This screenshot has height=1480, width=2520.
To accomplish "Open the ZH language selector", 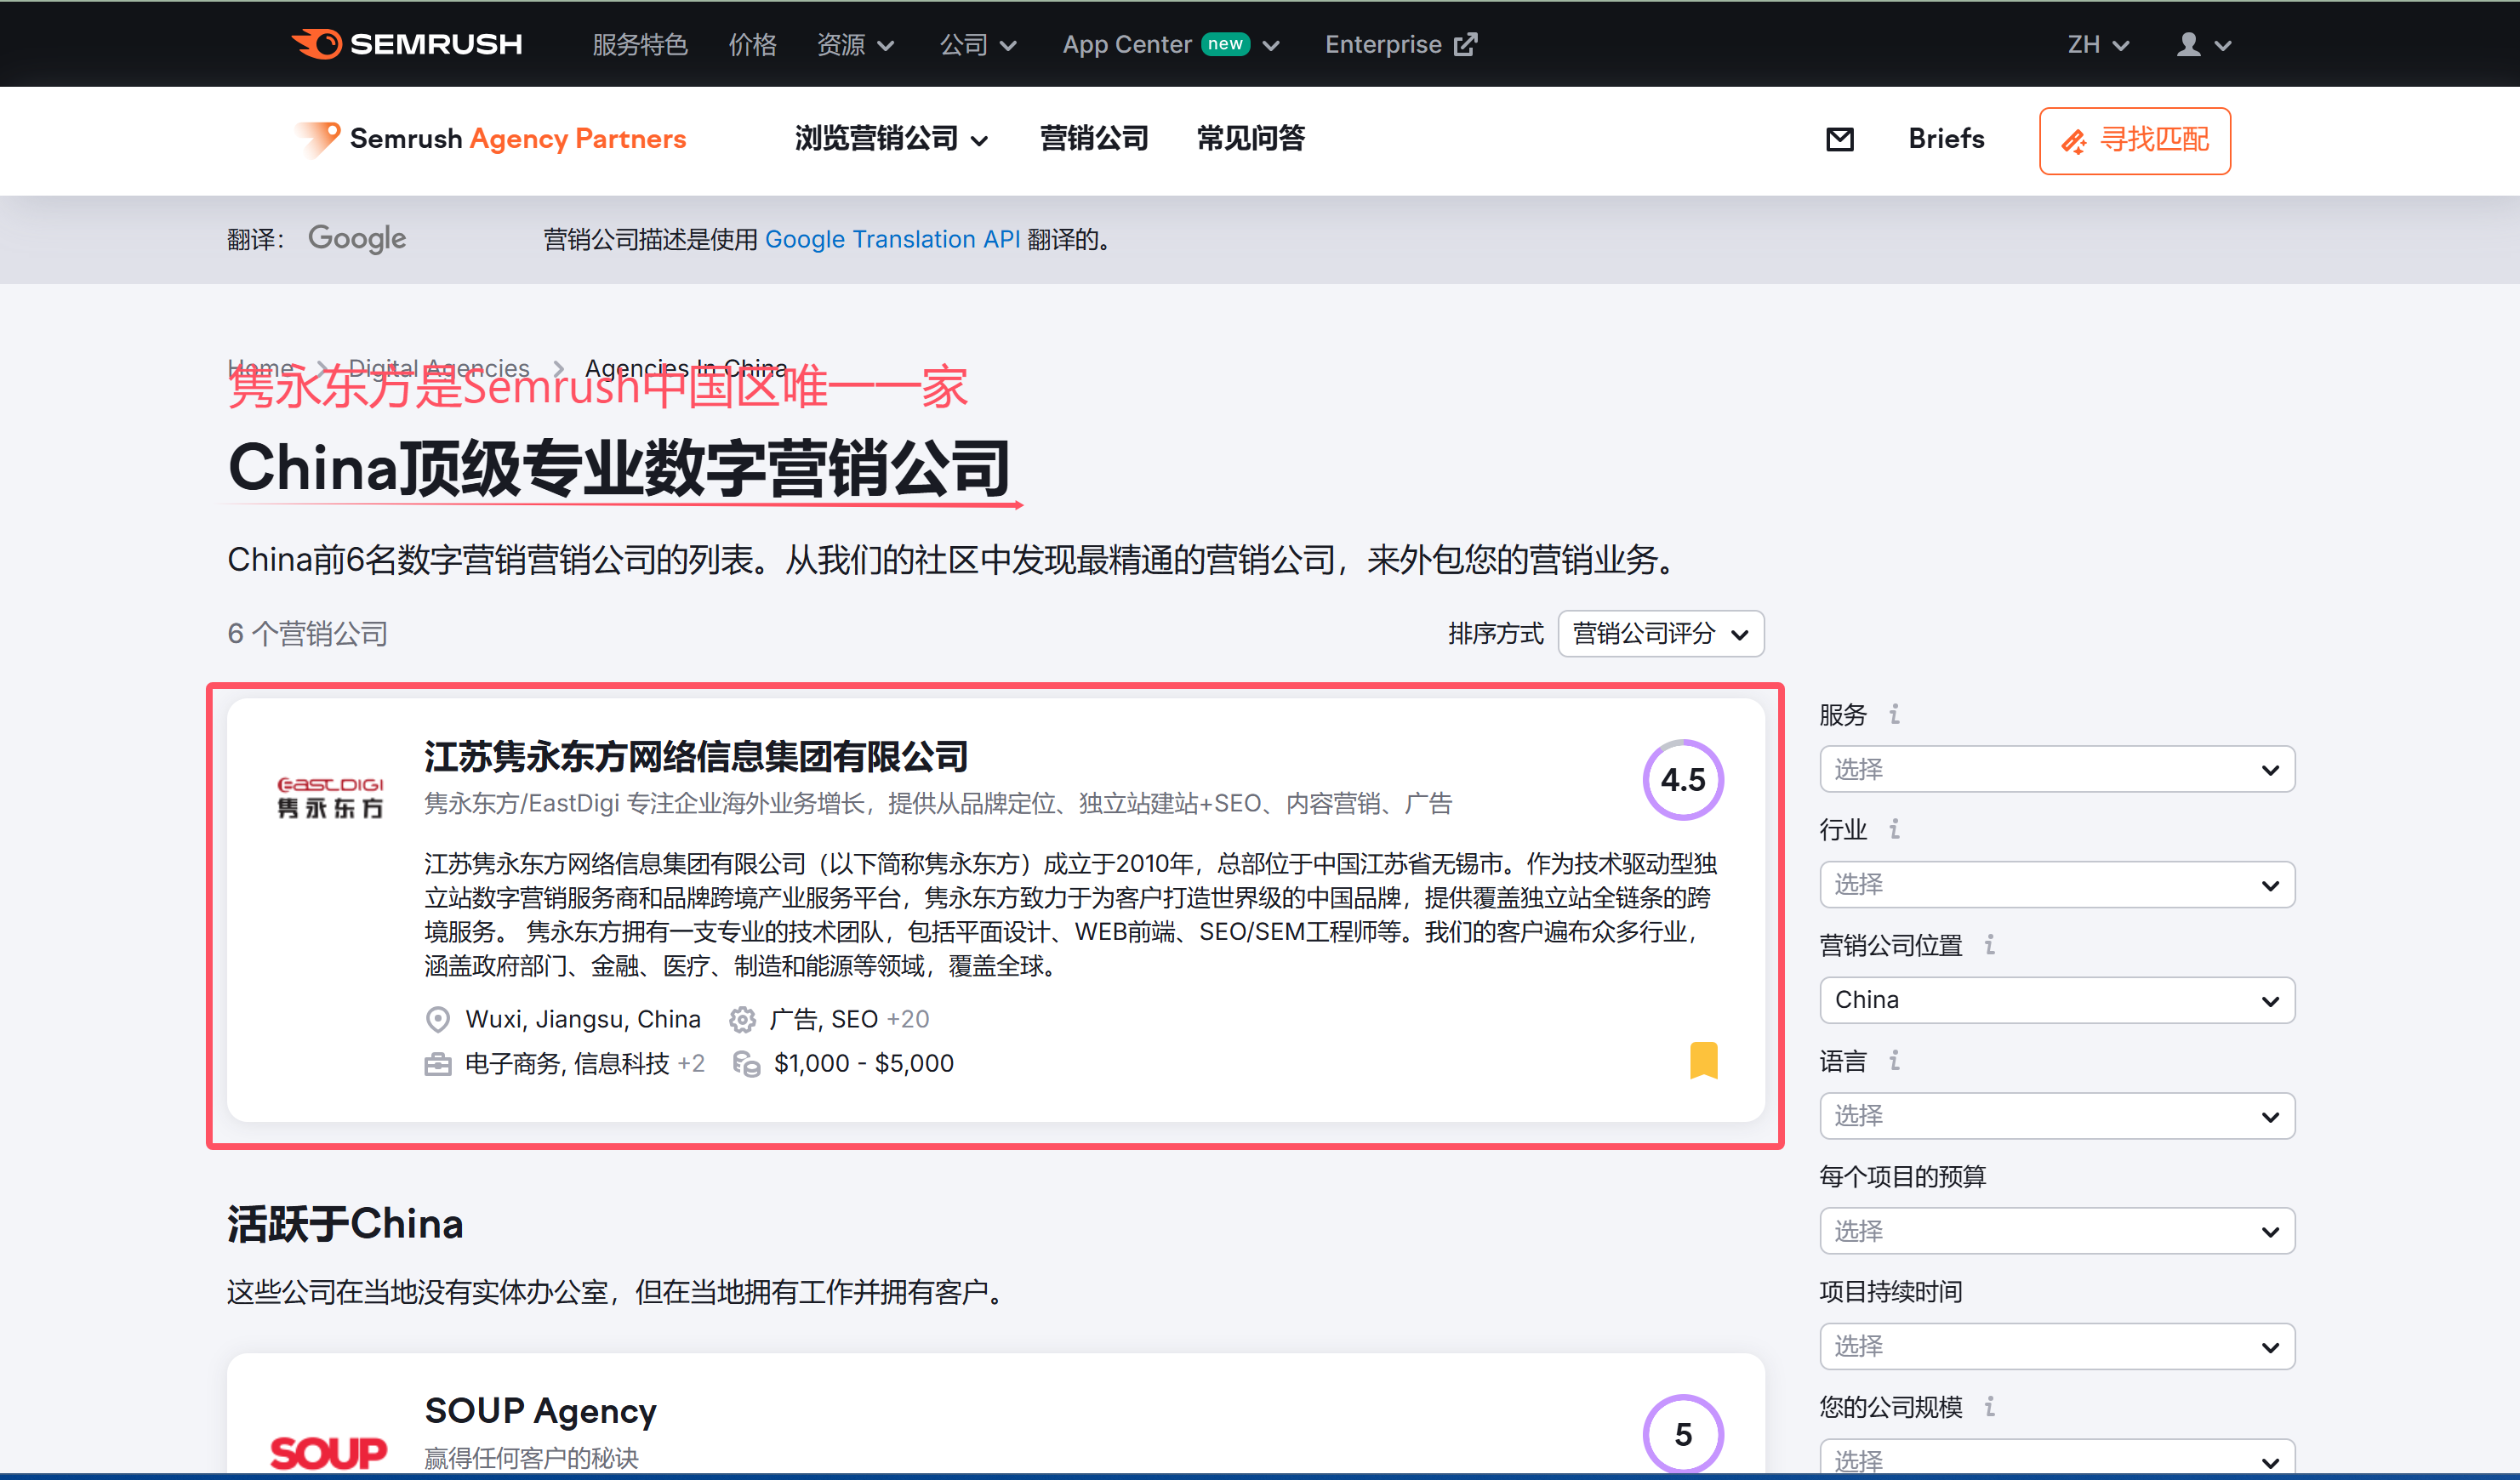I will point(2098,44).
